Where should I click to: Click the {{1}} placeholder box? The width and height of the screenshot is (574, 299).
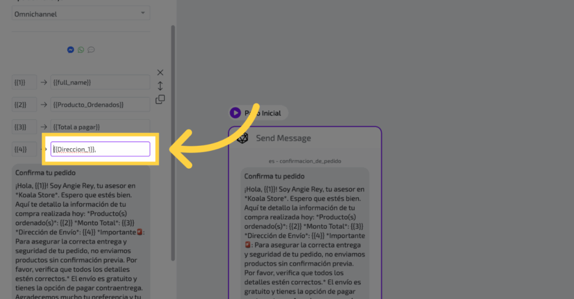(25, 82)
